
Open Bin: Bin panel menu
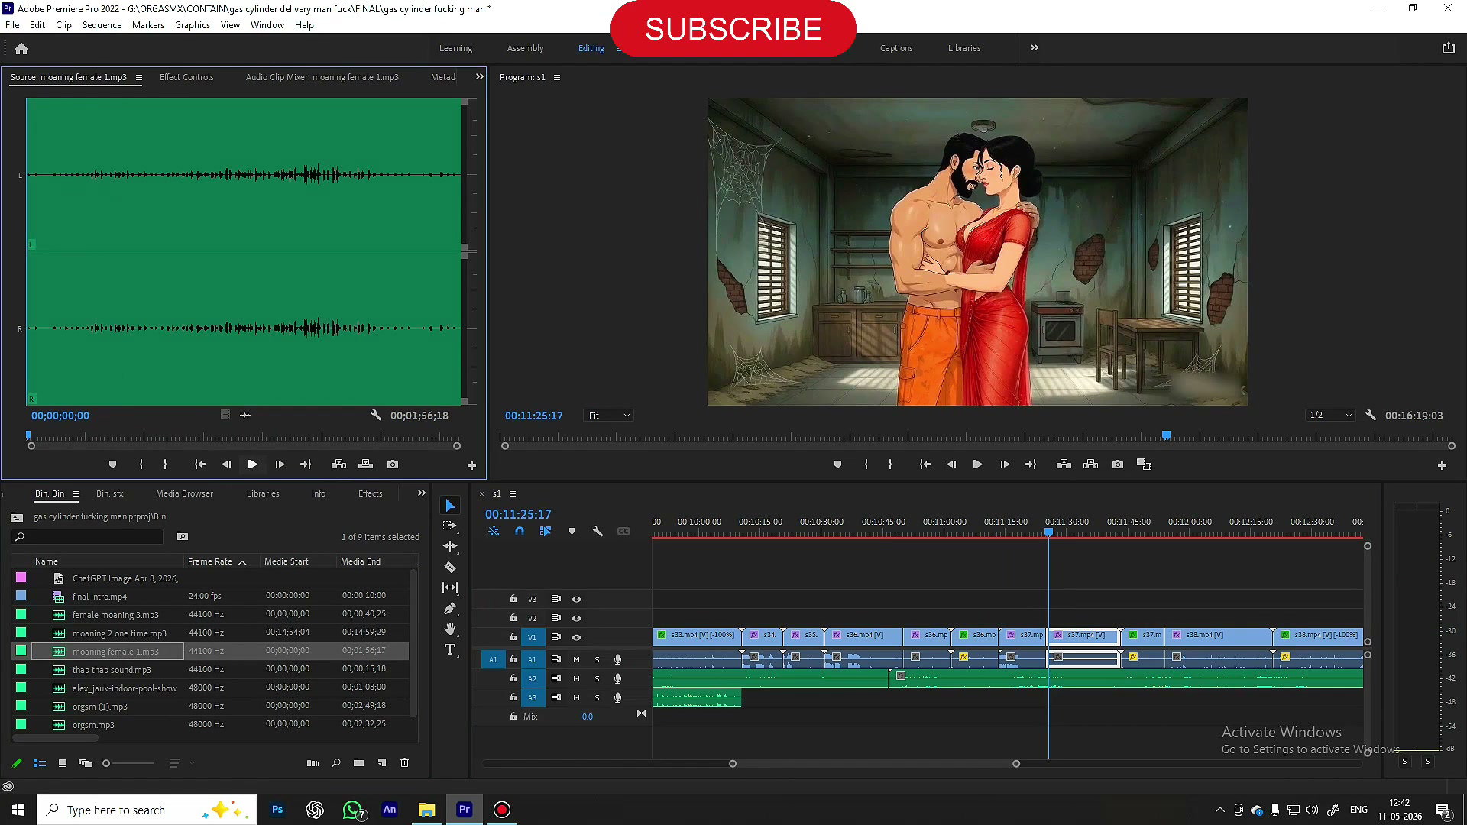(x=76, y=493)
